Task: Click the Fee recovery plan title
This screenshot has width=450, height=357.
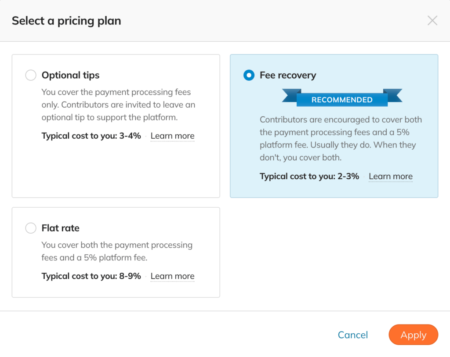Action: point(288,75)
